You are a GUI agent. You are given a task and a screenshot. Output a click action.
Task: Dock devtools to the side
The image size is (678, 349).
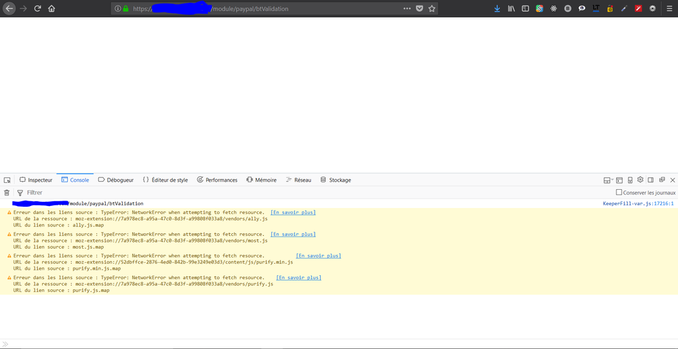point(651,180)
